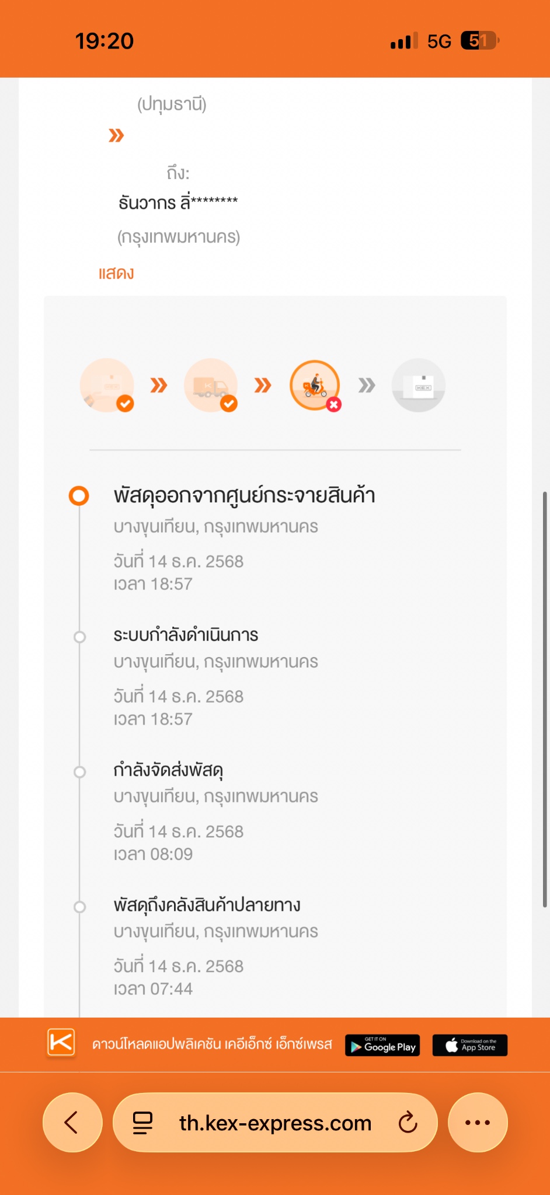Expand details with the แสดง link
The image size is (550, 1195).
(x=116, y=273)
